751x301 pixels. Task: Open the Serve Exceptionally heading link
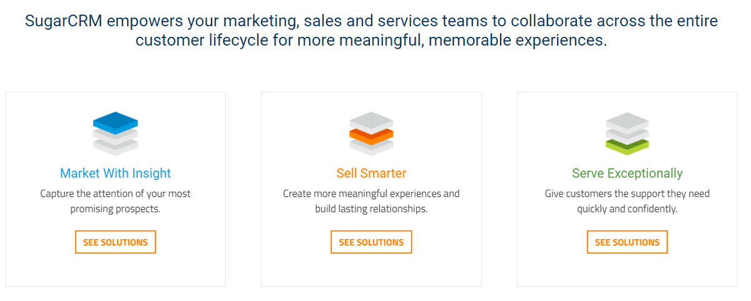(627, 173)
